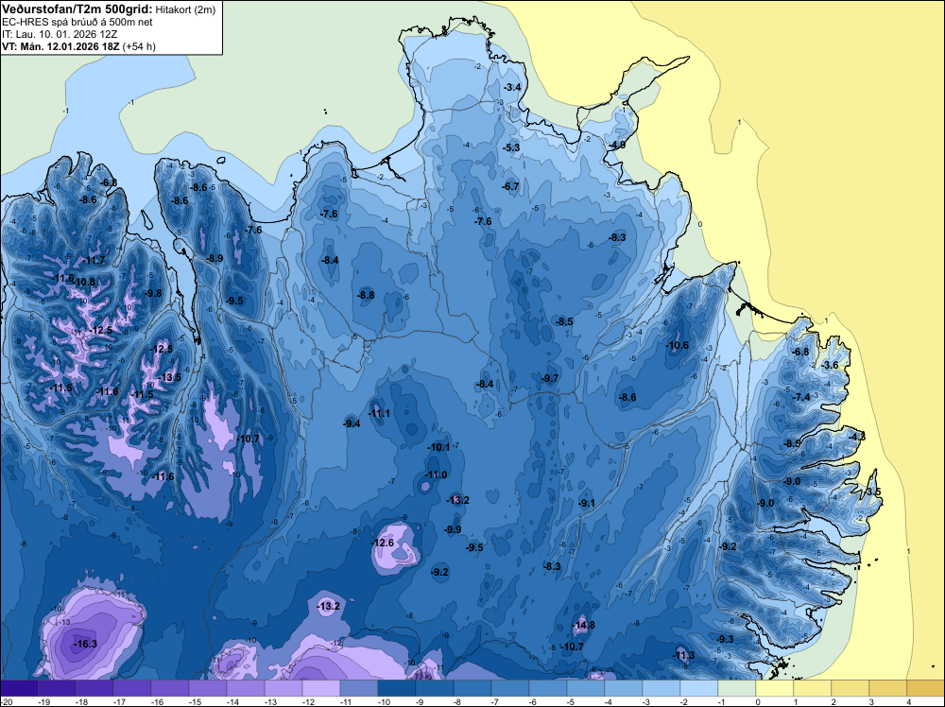Screen dimensions: 945x707
Task: Click the -11.7 temperature label
Action: (94, 260)
